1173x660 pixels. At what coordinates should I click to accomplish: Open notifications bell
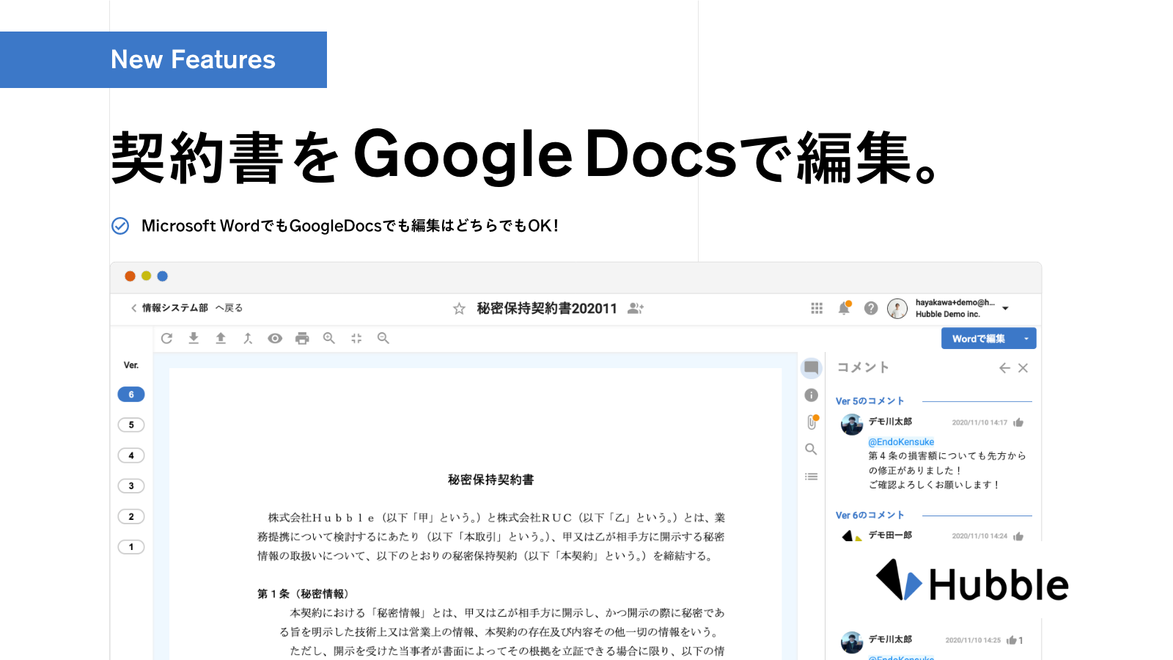[845, 308]
